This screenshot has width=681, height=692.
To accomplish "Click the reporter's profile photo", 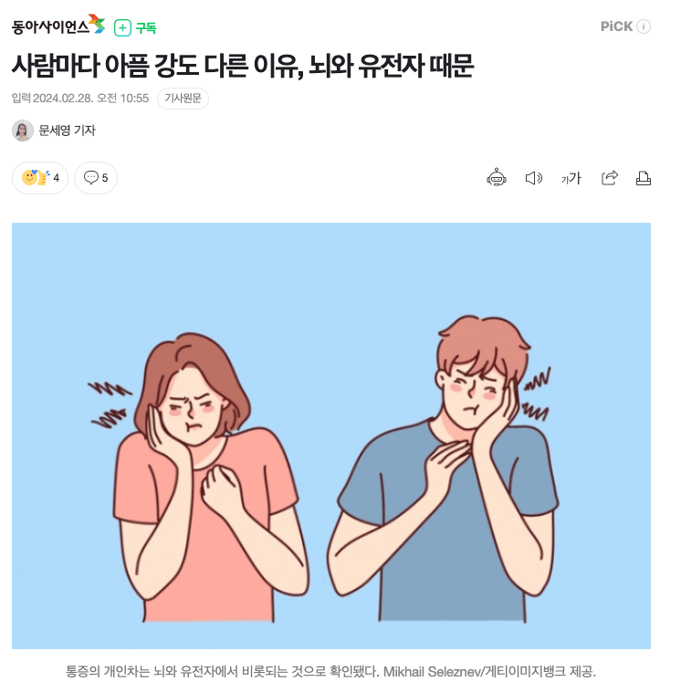I will (23, 131).
